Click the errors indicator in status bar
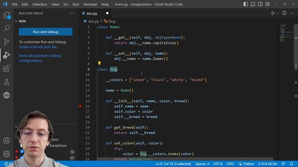 point(7,164)
